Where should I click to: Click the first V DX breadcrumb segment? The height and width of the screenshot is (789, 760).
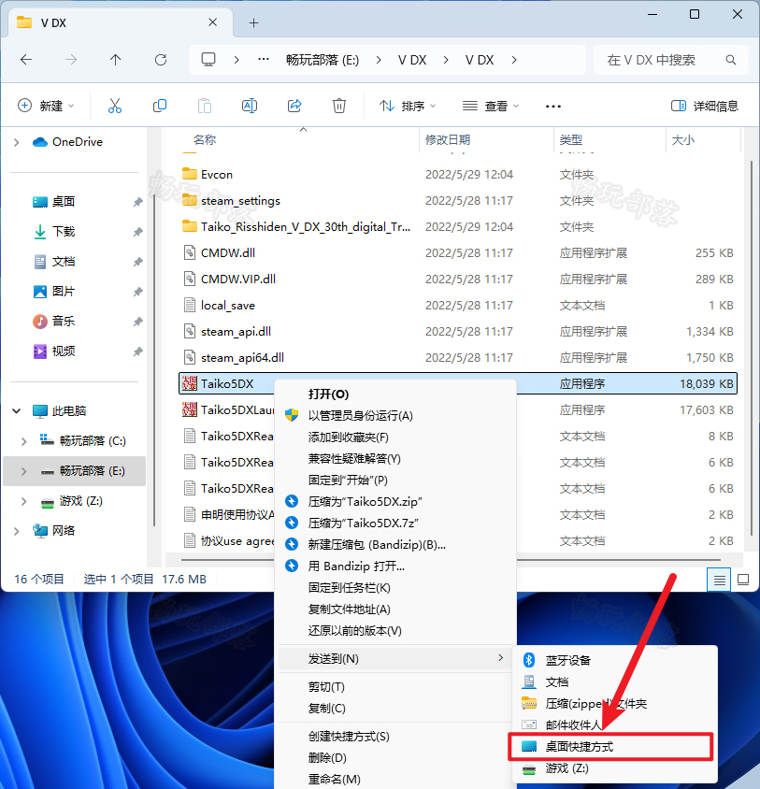pos(412,60)
